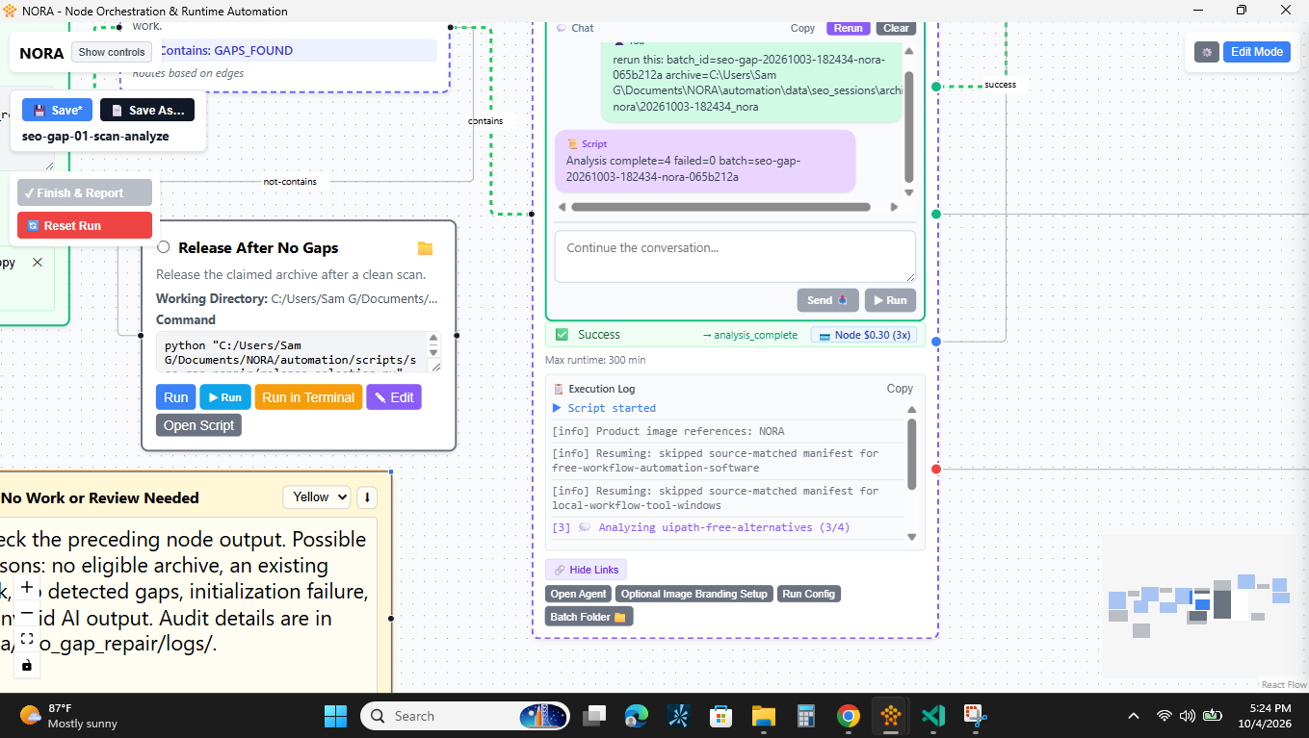Image resolution: width=1309 pixels, height=738 pixels.
Task: Open Task View on the taskbar
Action: (x=594, y=716)
